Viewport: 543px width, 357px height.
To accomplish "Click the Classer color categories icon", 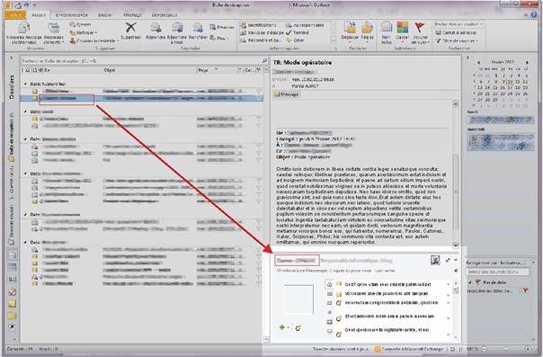I will click(x=402, y=28).
